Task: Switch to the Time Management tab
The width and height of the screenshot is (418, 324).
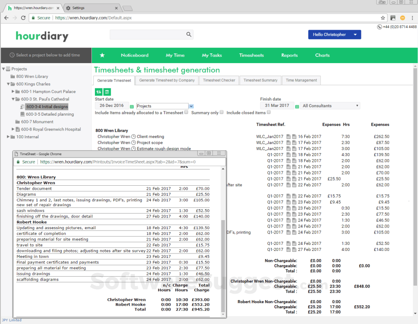Action: tap(301, 80)
